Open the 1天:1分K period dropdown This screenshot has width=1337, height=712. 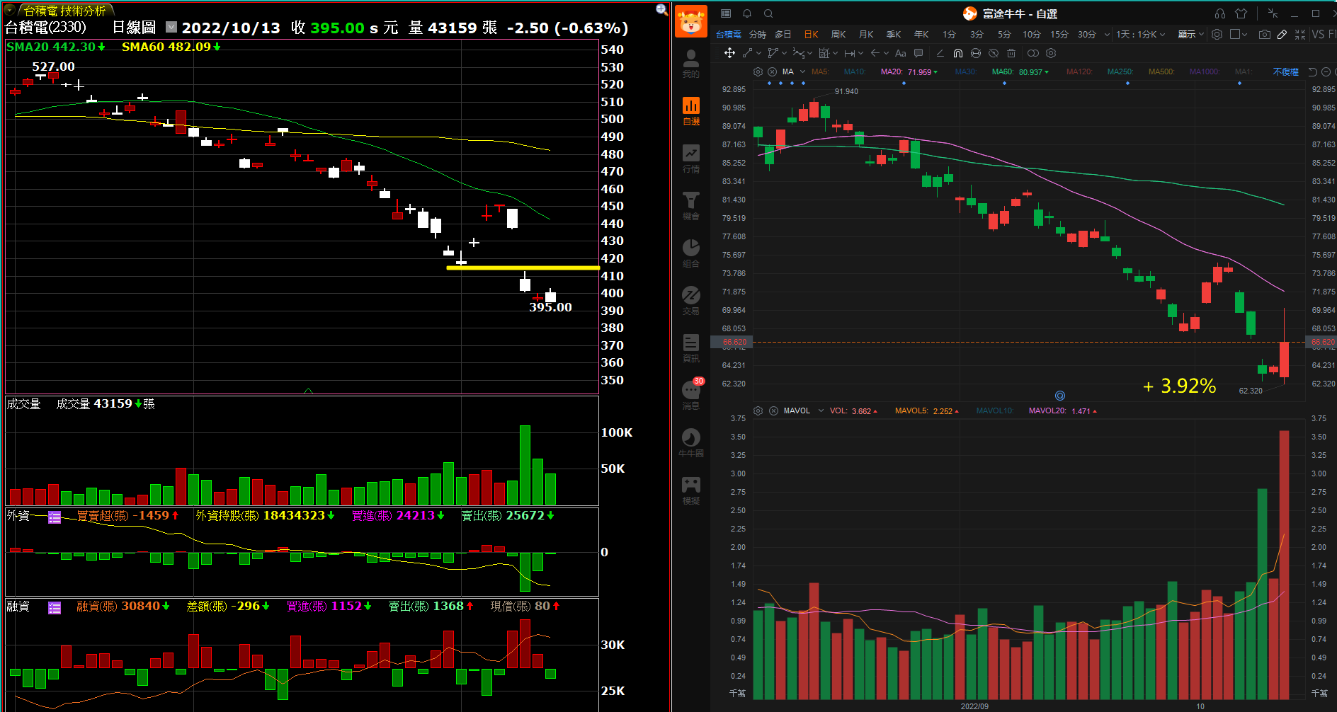[1140, 34]
